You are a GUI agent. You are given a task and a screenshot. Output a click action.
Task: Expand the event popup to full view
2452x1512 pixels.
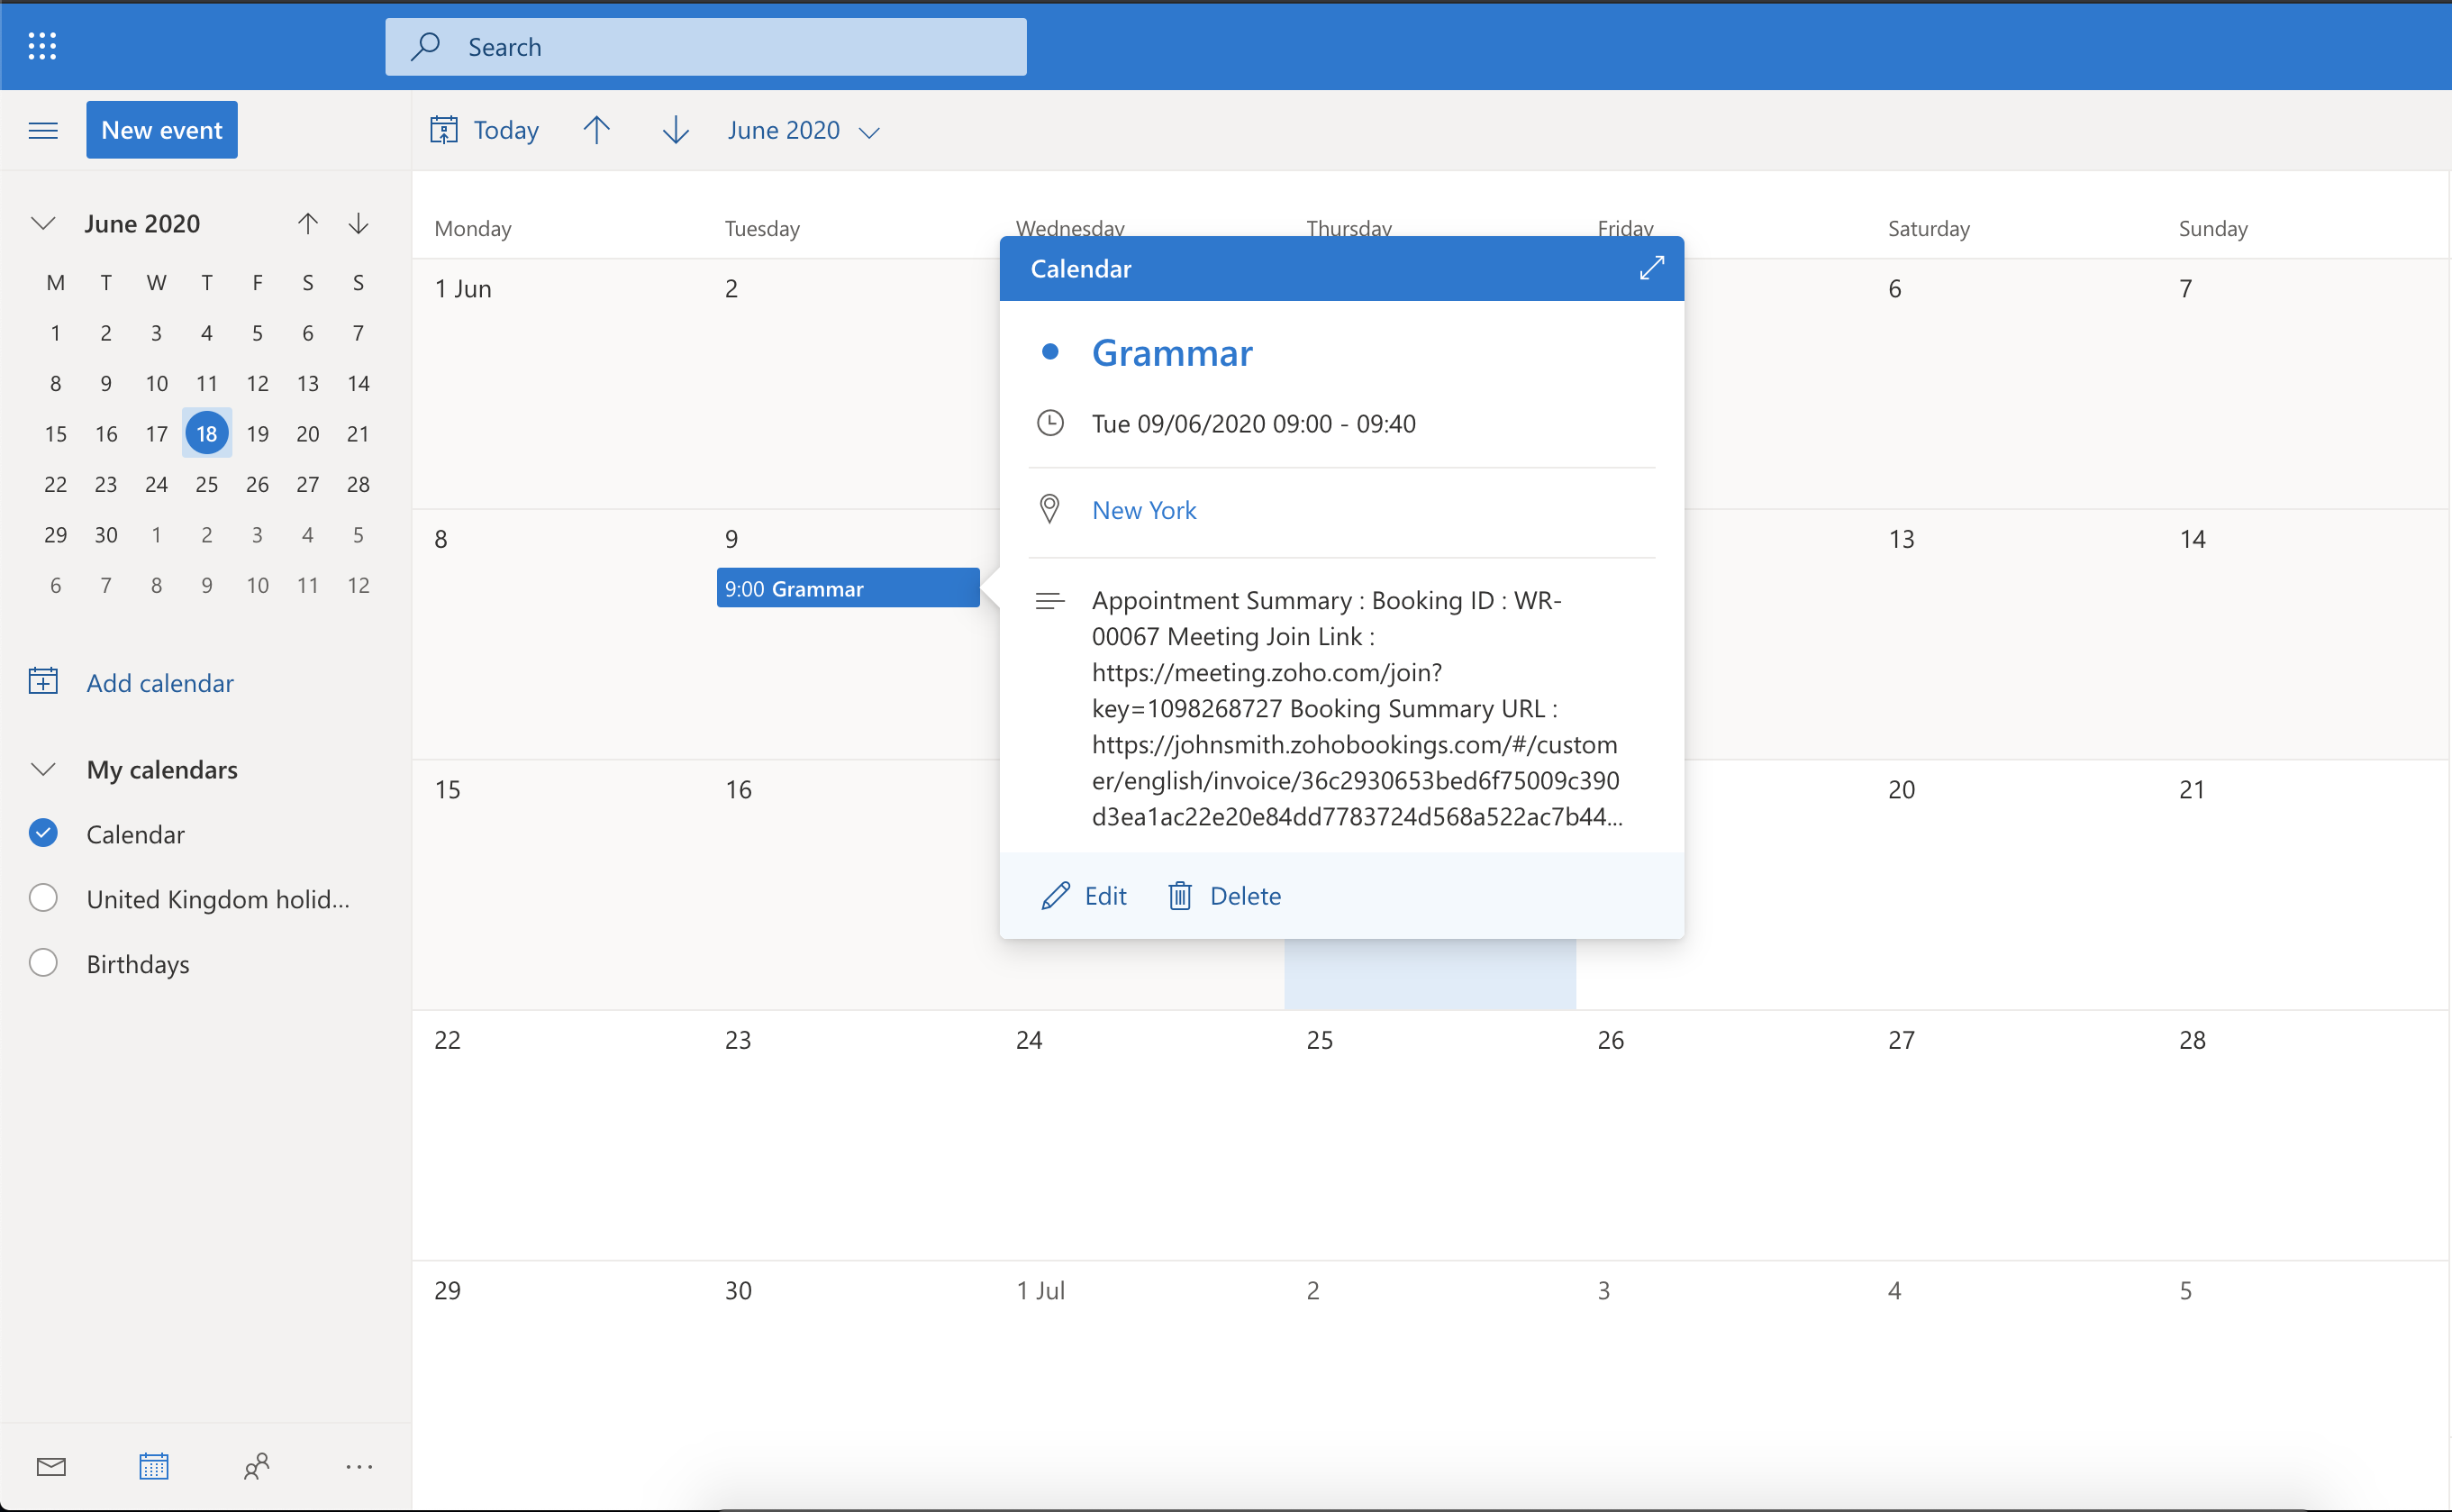pos(1651,267)
